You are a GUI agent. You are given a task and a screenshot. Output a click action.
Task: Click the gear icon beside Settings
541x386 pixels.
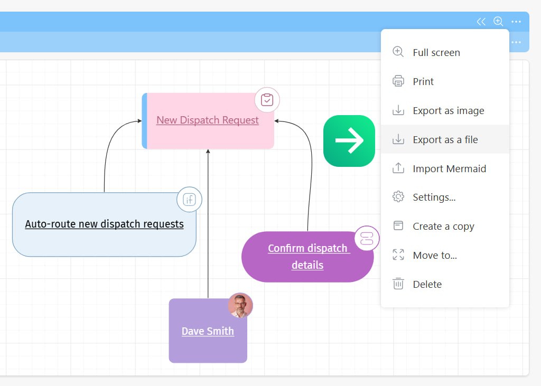[398, 196]
